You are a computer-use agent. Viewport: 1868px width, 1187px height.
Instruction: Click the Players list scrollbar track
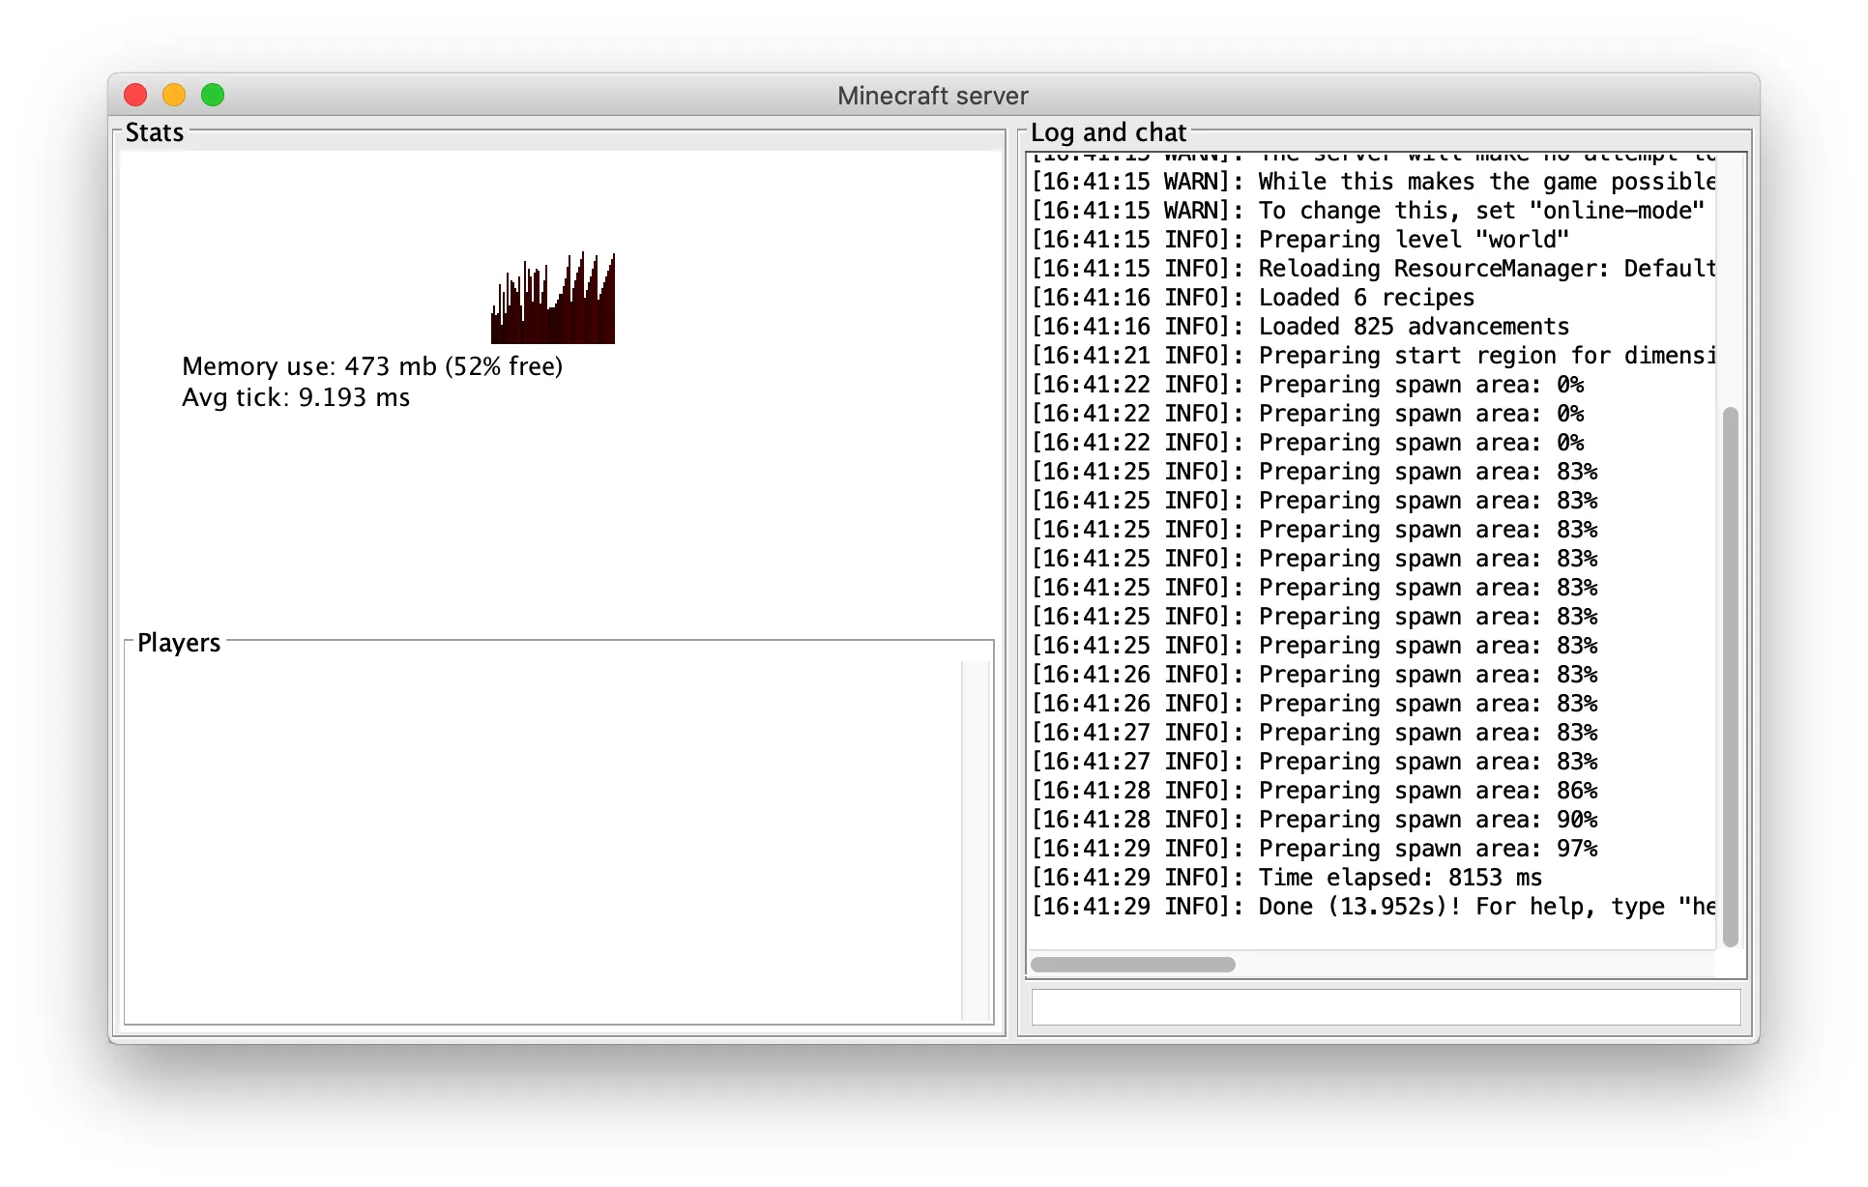[x=977, y=840]
